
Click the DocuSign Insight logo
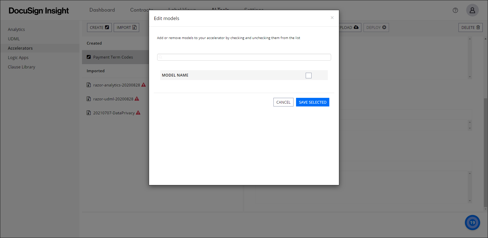click(39, 11)
